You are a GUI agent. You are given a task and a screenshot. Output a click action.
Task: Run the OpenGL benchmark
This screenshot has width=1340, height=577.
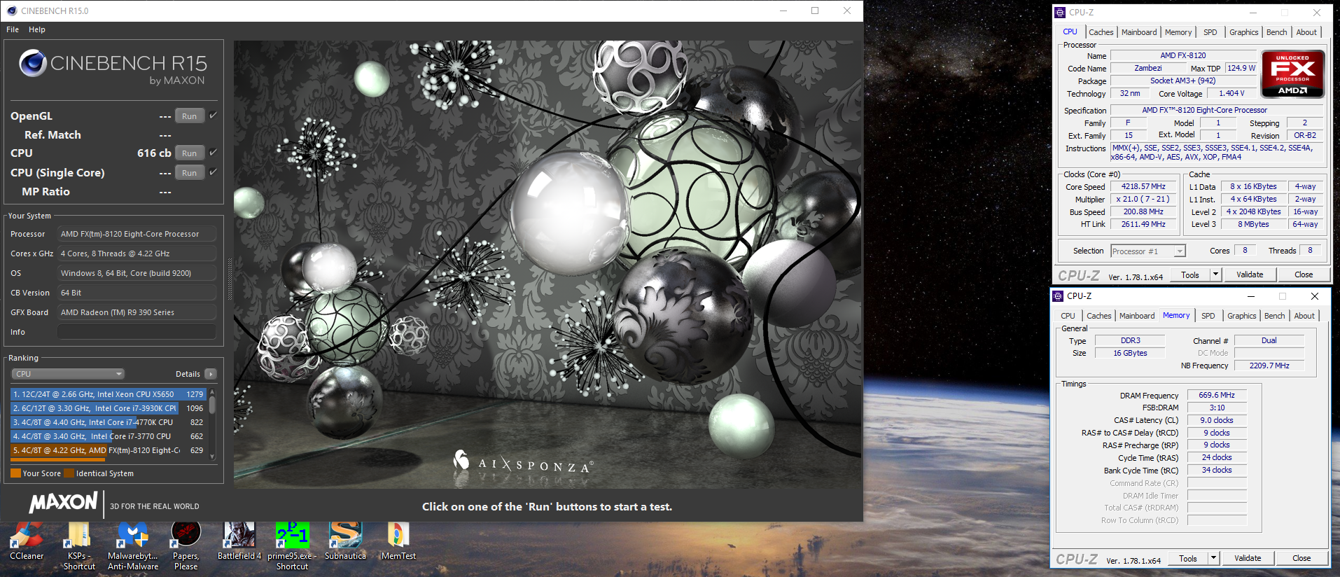pos(190,116)
